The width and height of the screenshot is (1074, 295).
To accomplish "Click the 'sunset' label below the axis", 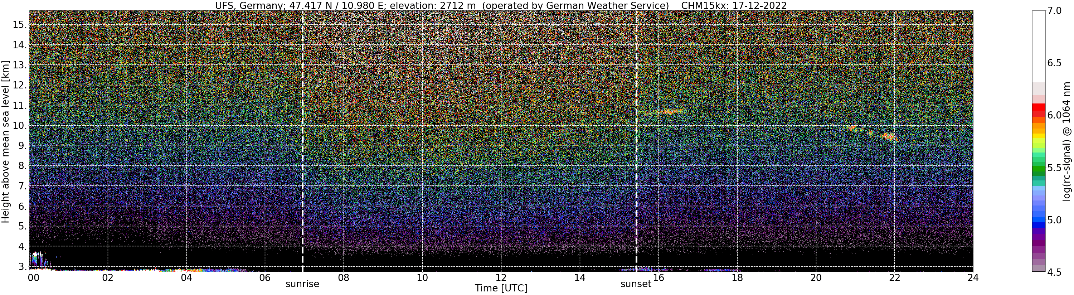I will point(636,284).
